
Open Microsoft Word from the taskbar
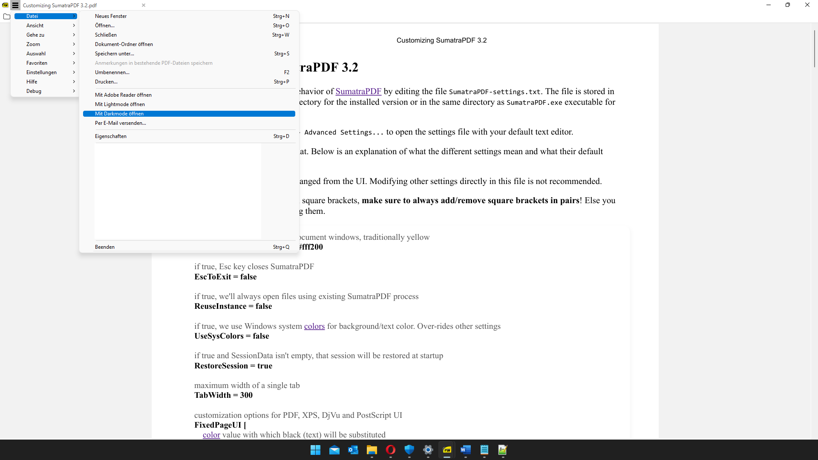click(x=466, y=450)
